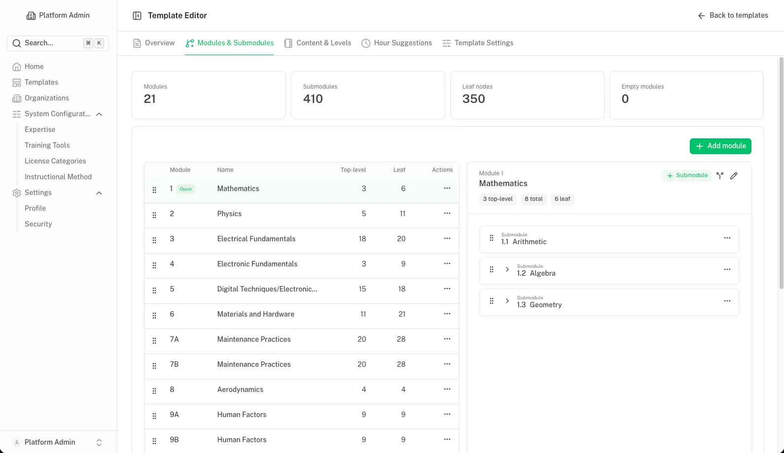The height and width of the screenshot is (453, 784).
Task: Open more options for 1.3 Geometry submodule
Action: (x=727, y=301)
